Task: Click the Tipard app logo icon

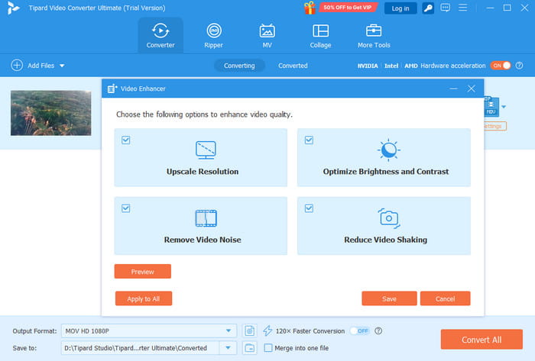Action: [x=13, y=8]
